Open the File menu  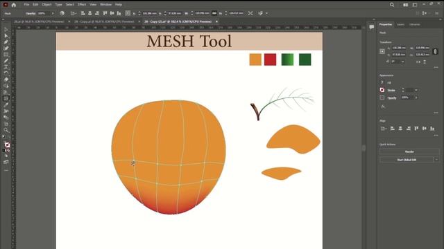(x=26, y=5)
